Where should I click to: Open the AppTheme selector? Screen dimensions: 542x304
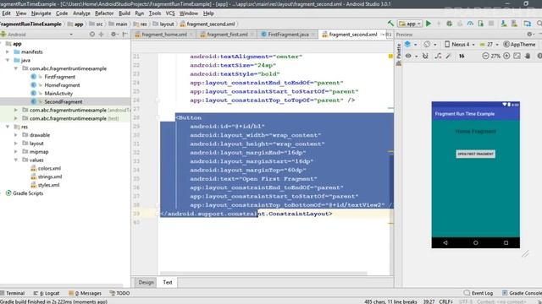[x=519, y=44]
